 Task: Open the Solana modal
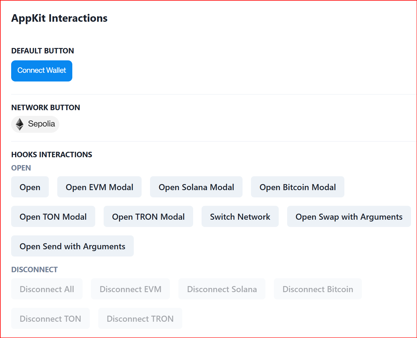coord(196,187)
